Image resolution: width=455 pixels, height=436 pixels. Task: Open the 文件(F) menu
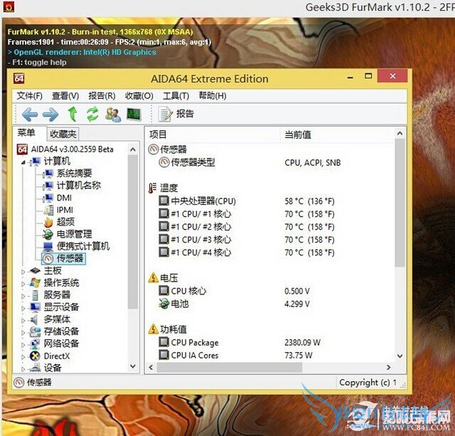click(x=30, y=96)
